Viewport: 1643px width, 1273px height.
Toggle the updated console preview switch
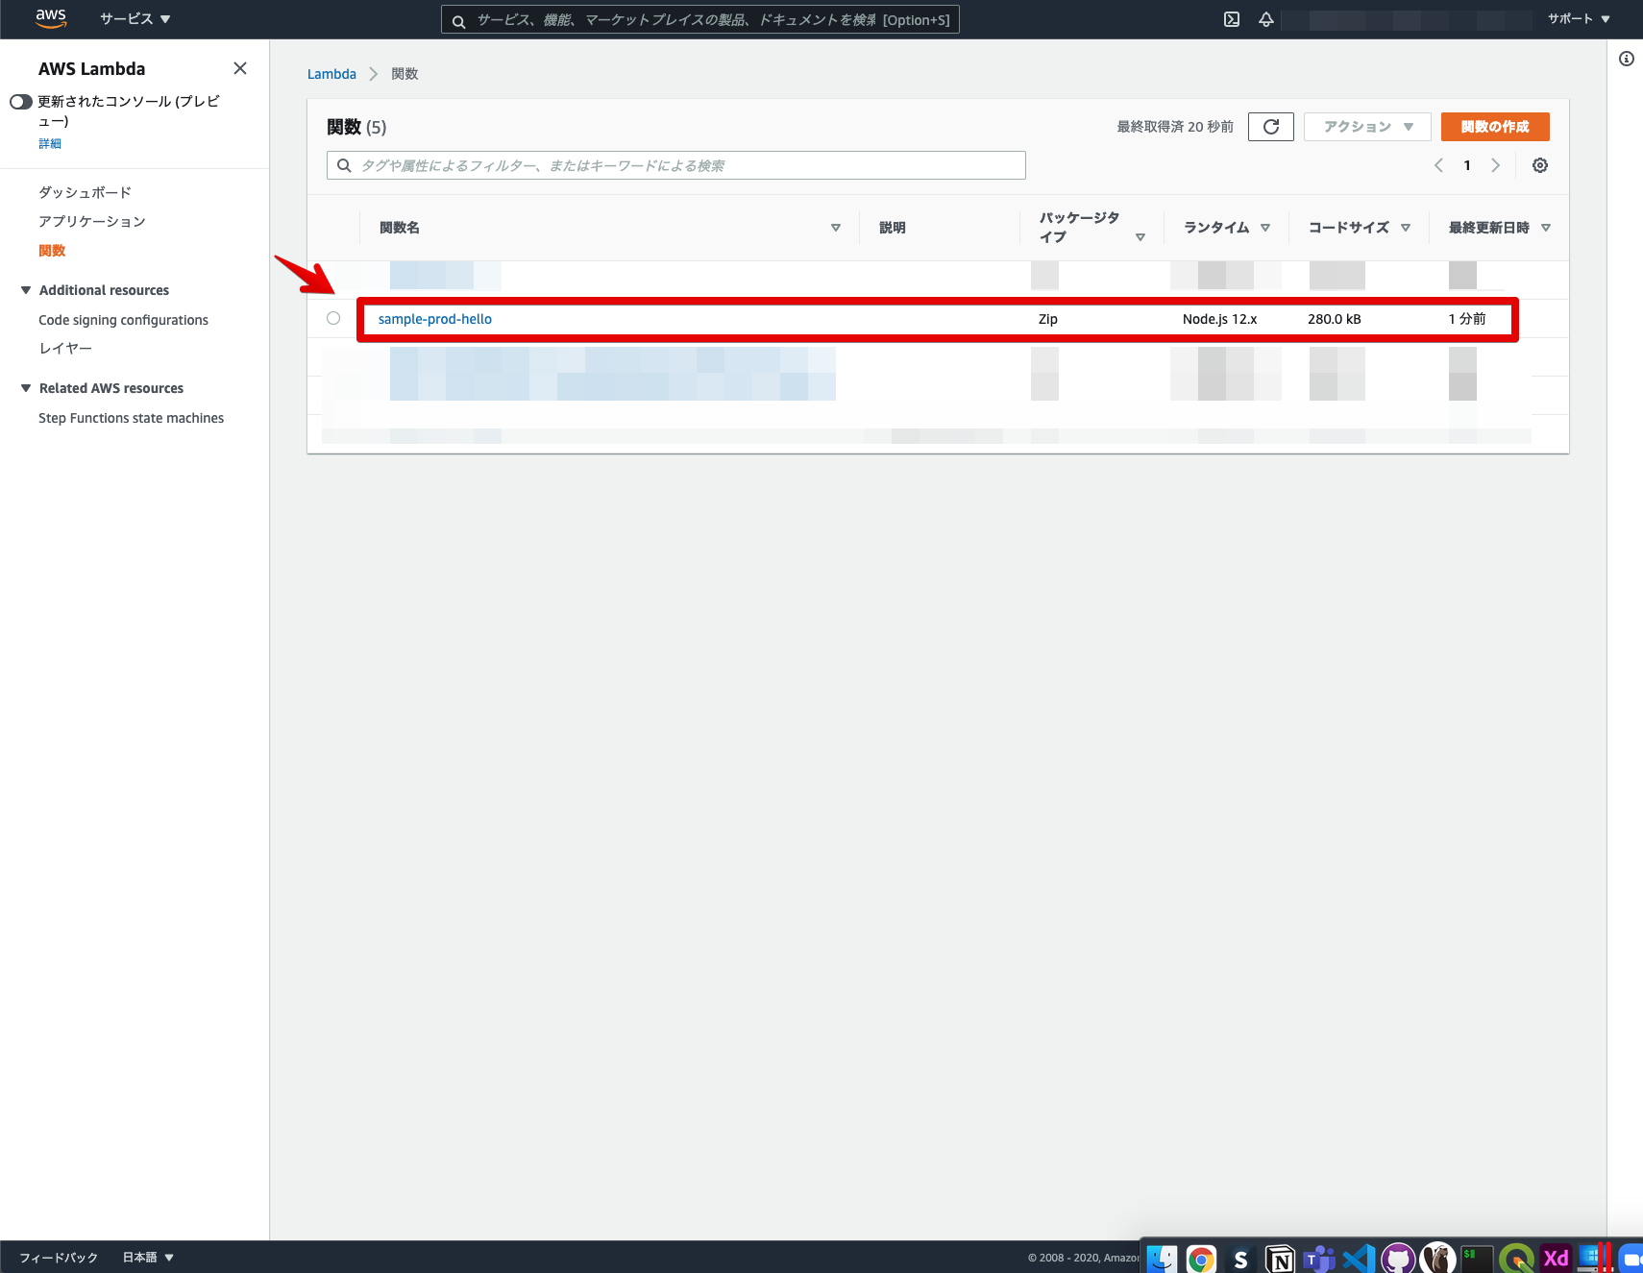(x=21, y=102)
